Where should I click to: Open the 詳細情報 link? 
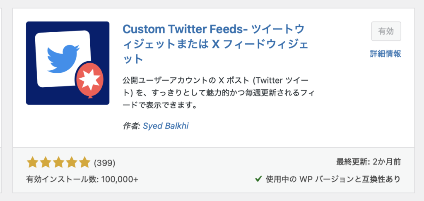point(385,54)
